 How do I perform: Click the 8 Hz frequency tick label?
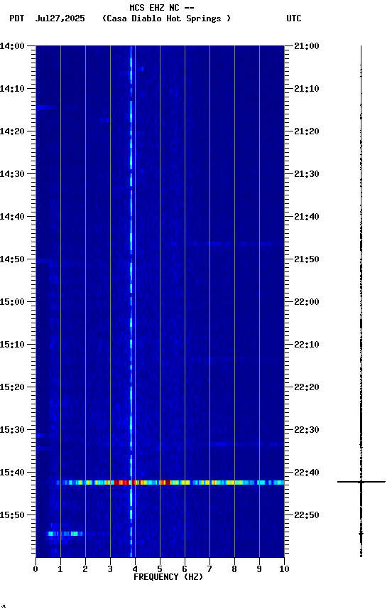pos(234,569)
